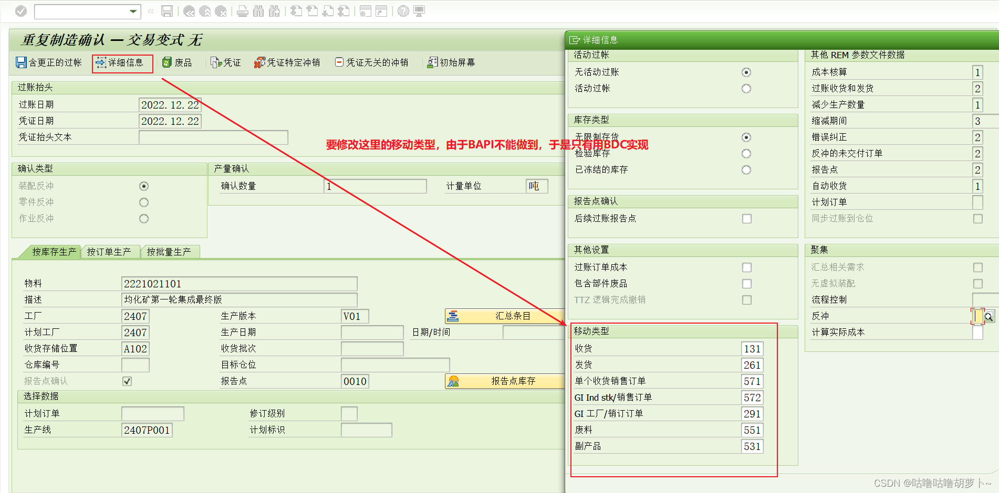The width and height of the screenshot is (999, 493).
Task: Toggle the 报告点确认 checkbox
Action: (127, 381)
